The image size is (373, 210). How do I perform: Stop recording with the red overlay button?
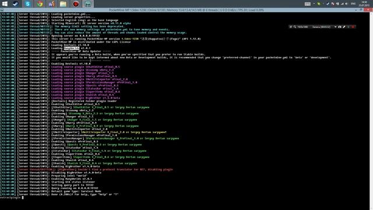(353, 27)
